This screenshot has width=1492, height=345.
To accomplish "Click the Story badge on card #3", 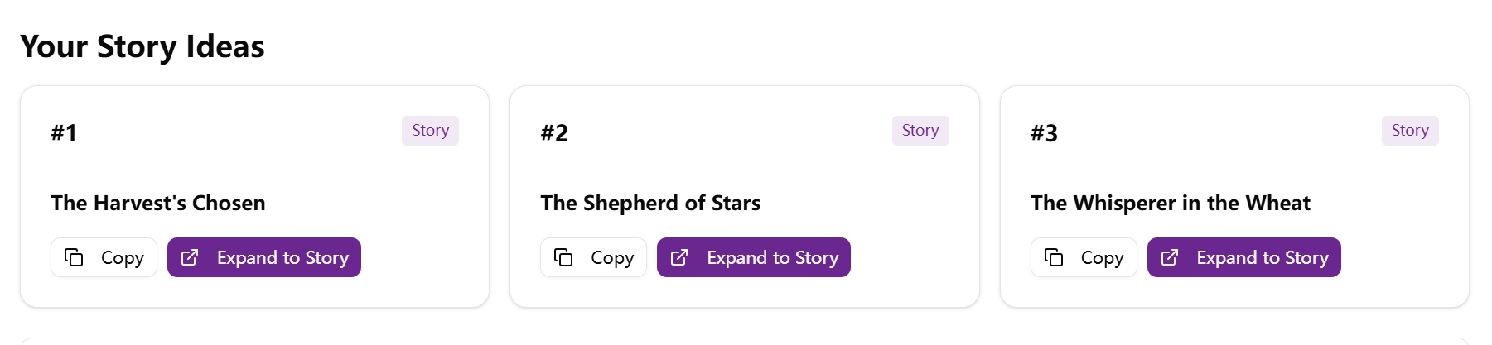I will coord(1409,131).
